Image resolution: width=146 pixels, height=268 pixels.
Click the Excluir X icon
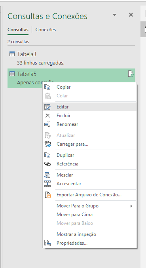(47, 116)
